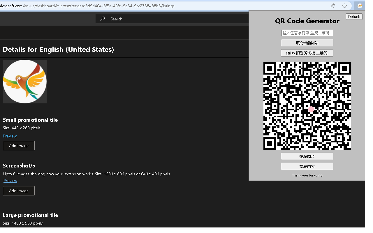Open Preview link under Screenshot/s

coord(10,181)
